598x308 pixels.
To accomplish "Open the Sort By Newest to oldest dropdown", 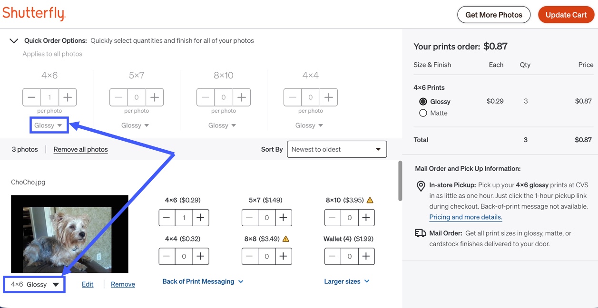I will coord(337,149).
